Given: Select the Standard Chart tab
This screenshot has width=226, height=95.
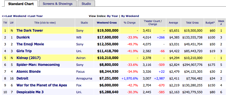Looking at the screenshot, I should coord(21,4).
